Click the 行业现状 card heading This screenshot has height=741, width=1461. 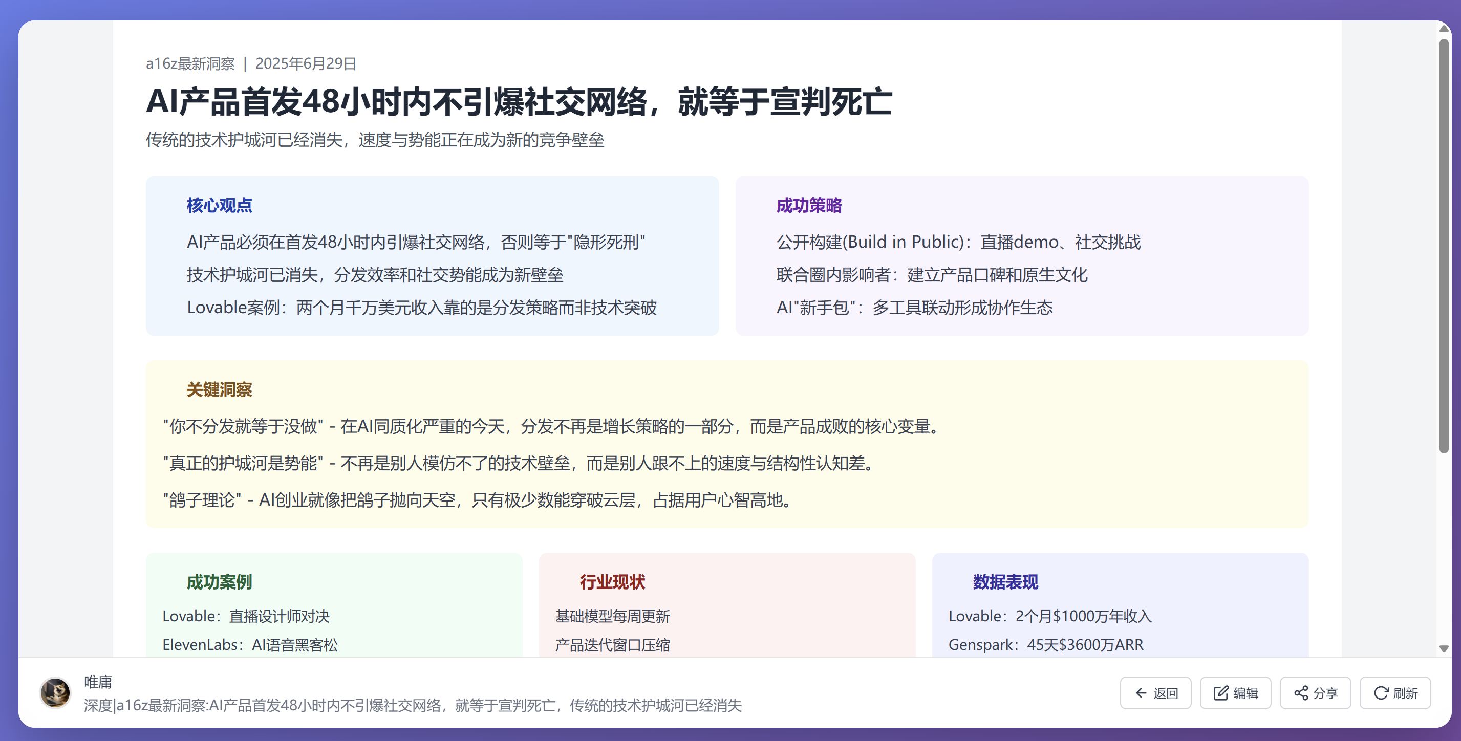(612, 582)
